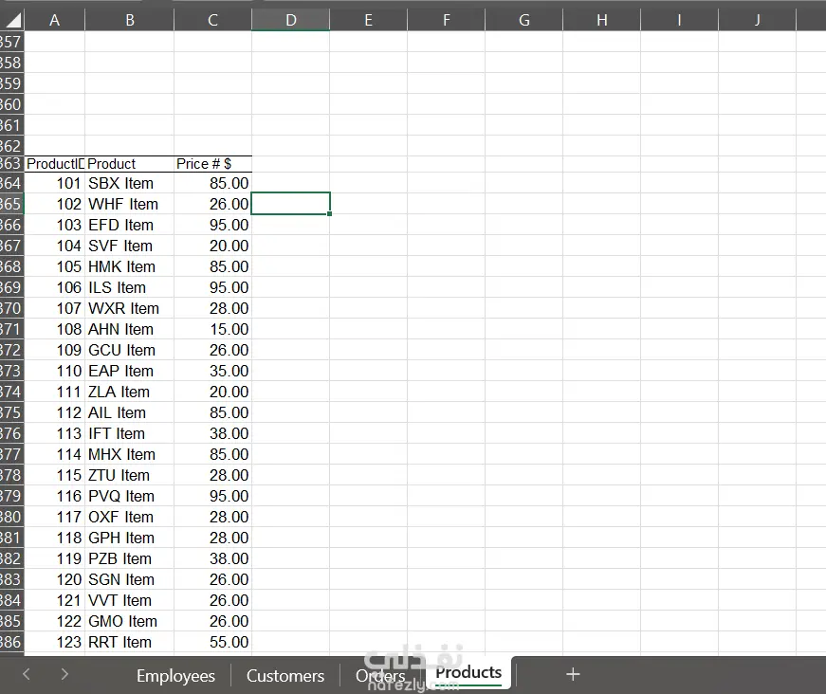Select column H header
This screenshot has width=826, height=694.
601,20
